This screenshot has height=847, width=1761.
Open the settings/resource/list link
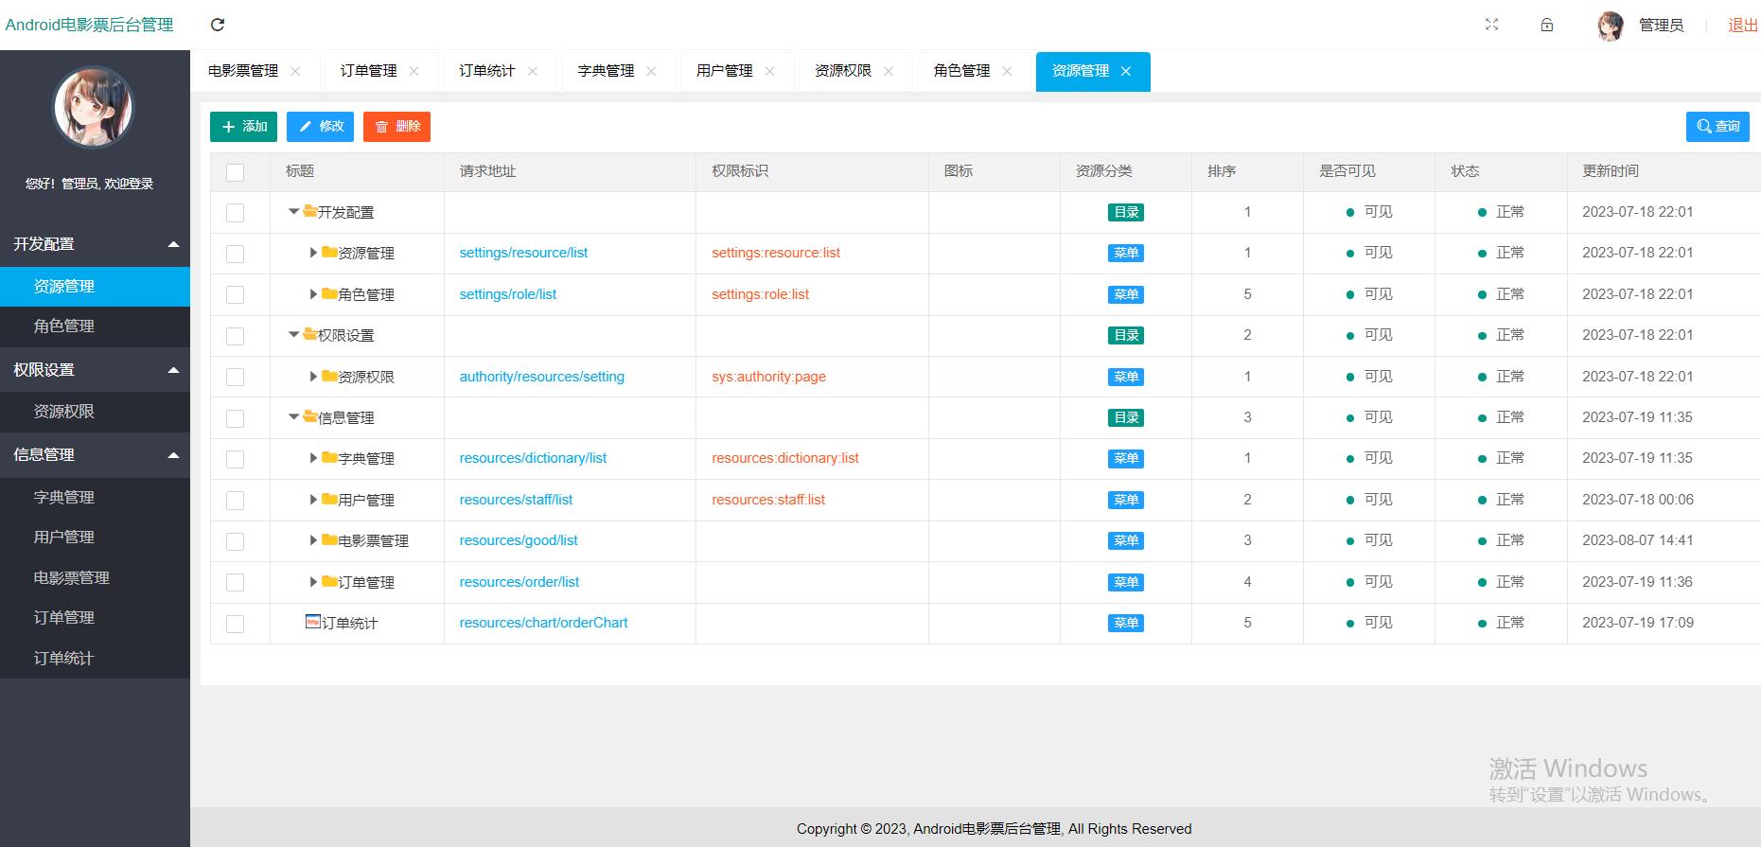click(x=523, y=253)
